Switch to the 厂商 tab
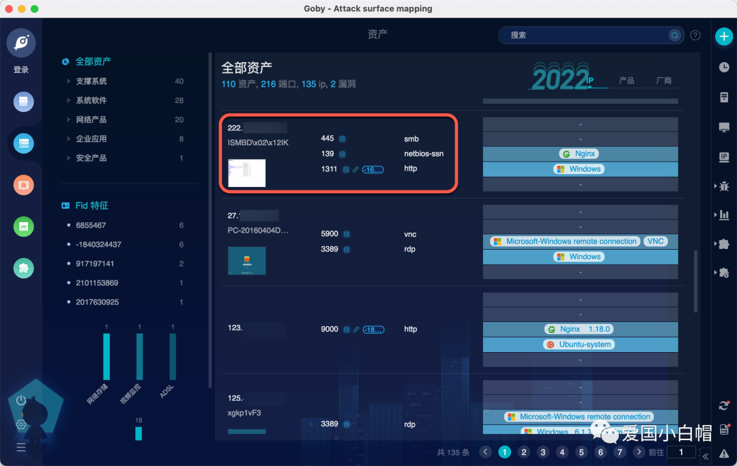The height and width of the screenshot is (466, 737). [x=664, y=81]
